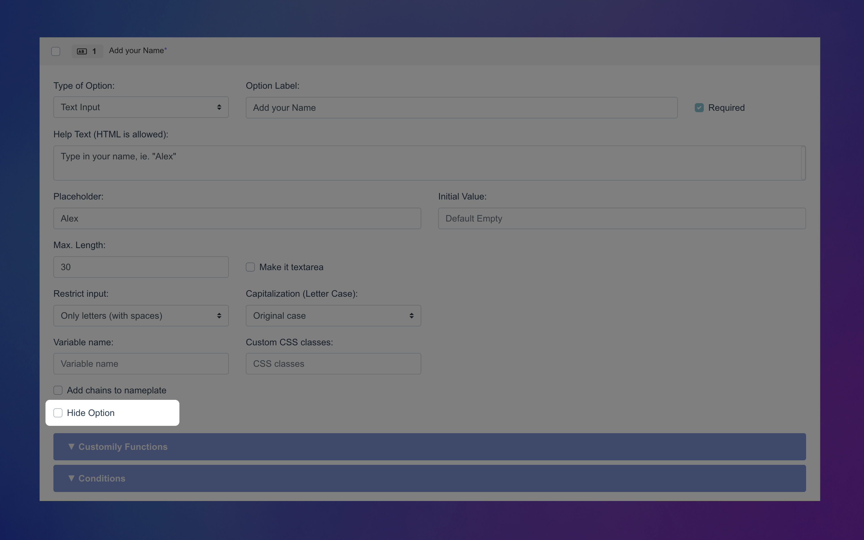Click the Option Label input field

point(461,107)
